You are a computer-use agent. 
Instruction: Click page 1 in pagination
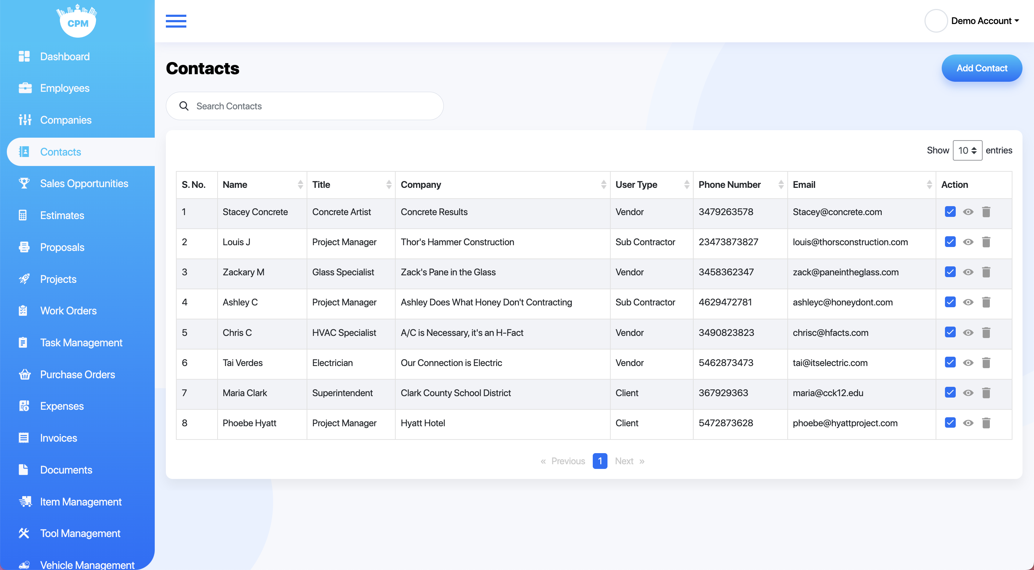600,461
